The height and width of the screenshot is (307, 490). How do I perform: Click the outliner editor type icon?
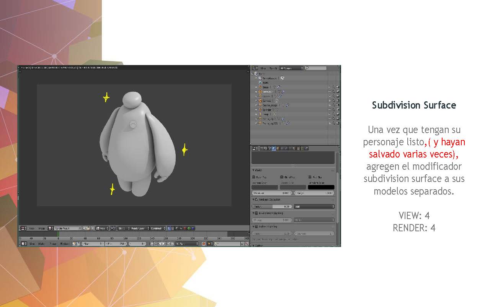click(x=255, y=68)
